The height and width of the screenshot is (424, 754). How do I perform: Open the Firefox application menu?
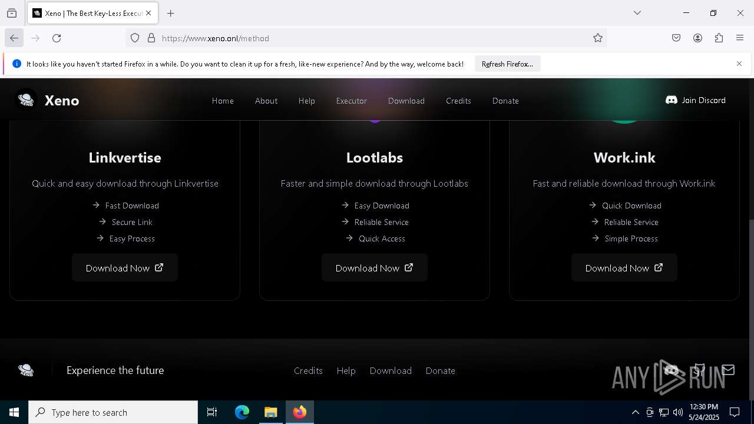[x=740, y=38]
